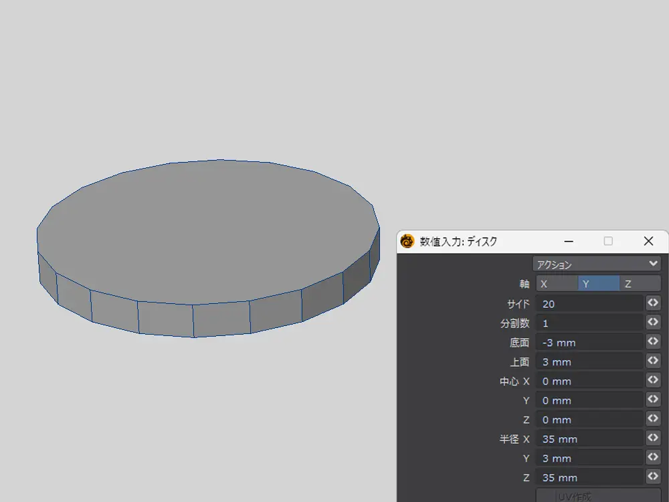
Task: Click the arrow button beside 中心 Z
Action: (x=653, y=420)
